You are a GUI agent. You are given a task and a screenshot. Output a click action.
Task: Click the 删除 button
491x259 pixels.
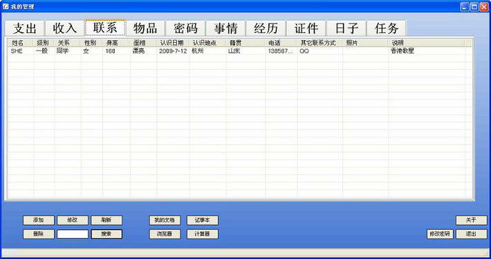pyautogui.click(x=39, y=234)
